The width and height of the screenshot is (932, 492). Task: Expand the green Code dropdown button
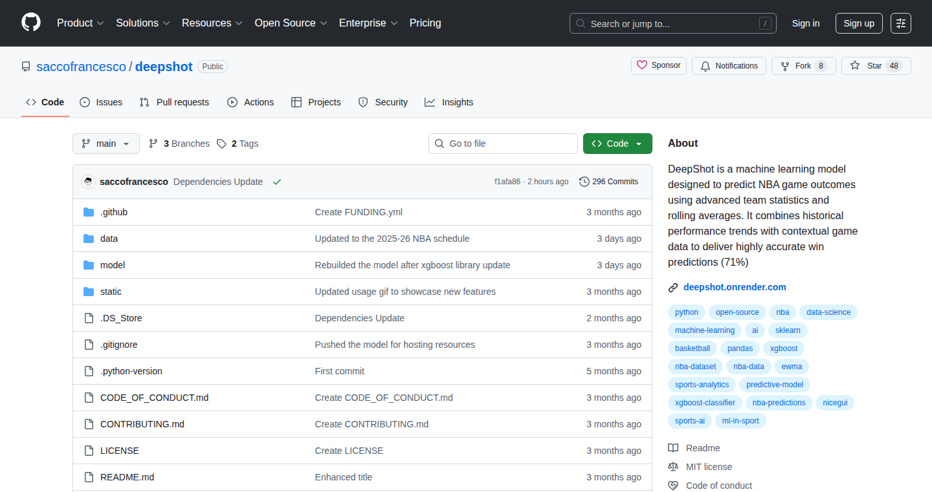[617, 144]
